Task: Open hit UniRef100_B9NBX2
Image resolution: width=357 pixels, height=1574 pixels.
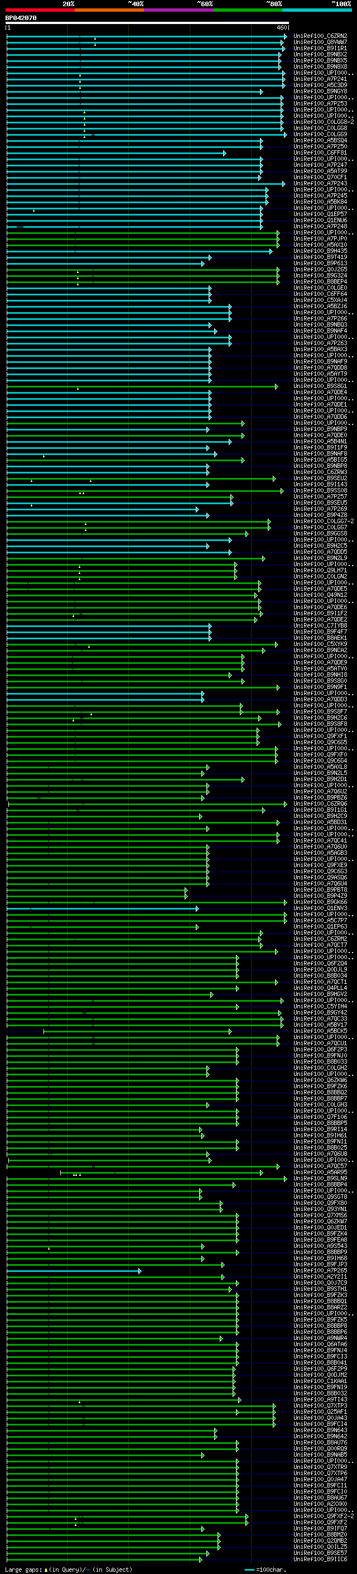Action: (320, 54)
